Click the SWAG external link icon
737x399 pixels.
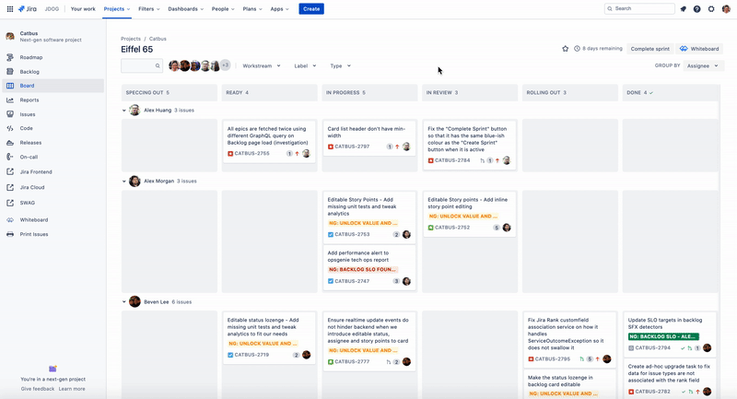click(10, 203)
